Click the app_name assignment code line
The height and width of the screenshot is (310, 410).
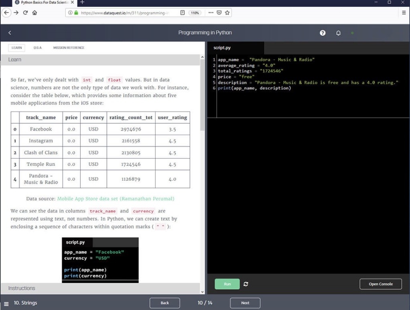point(266,60)
